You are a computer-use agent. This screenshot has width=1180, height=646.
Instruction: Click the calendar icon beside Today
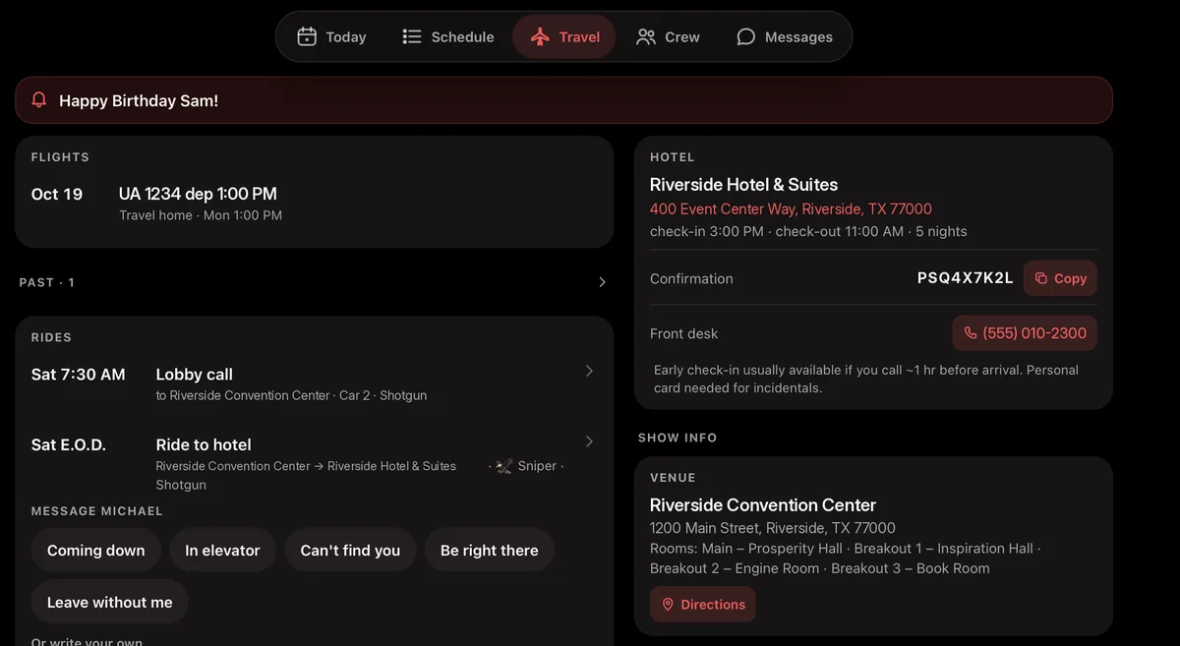(x=307, y=37)
